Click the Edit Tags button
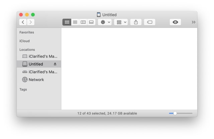Viewport: 214px width, 139px height. pyautogui.click(x=149, y=22)
